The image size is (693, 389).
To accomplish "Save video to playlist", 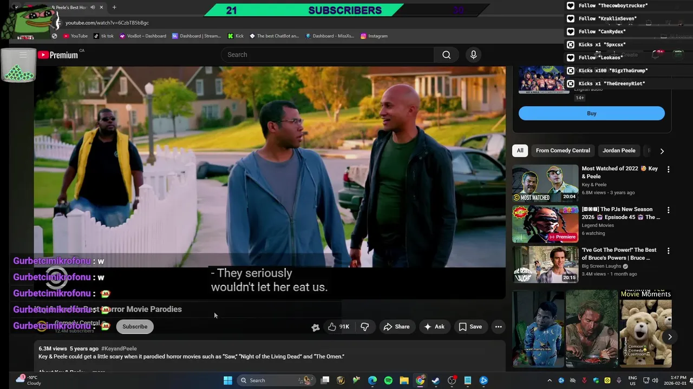I will pyautogui.click(x=470, y=326).
